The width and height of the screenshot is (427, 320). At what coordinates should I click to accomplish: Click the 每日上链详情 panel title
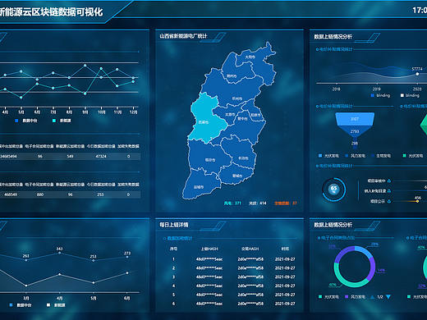point(174,225)
